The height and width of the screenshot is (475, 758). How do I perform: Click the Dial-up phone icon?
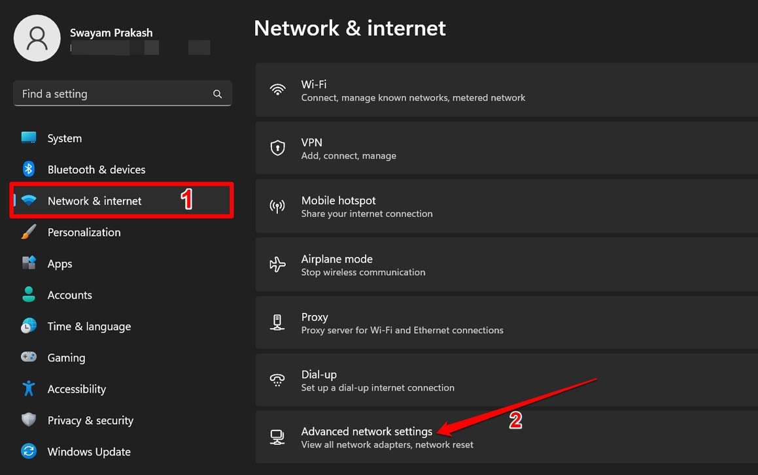click(x=277, y=380)
